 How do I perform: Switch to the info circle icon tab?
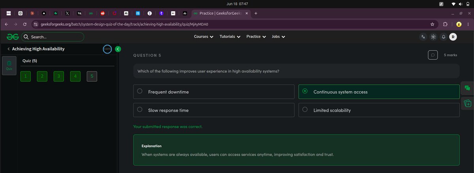150,13
